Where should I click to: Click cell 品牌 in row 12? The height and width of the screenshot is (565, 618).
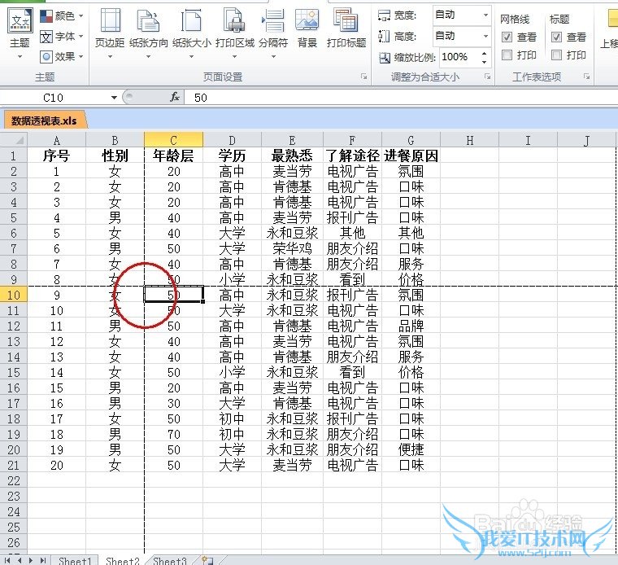pos(411,326)
